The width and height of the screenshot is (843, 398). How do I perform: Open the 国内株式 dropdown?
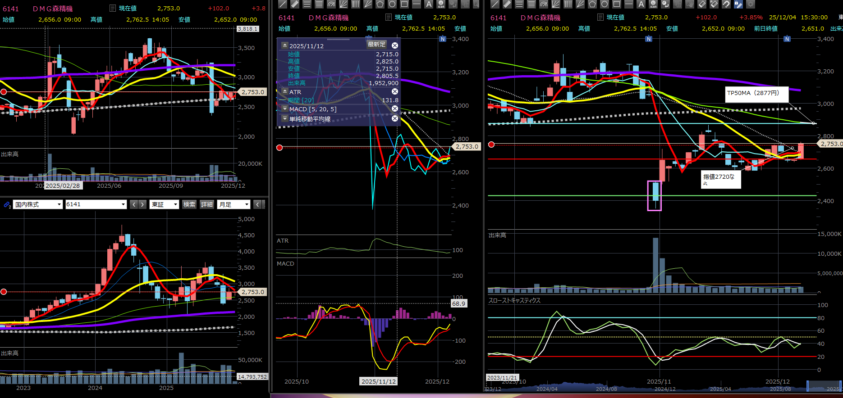click(x=37, y=204)
